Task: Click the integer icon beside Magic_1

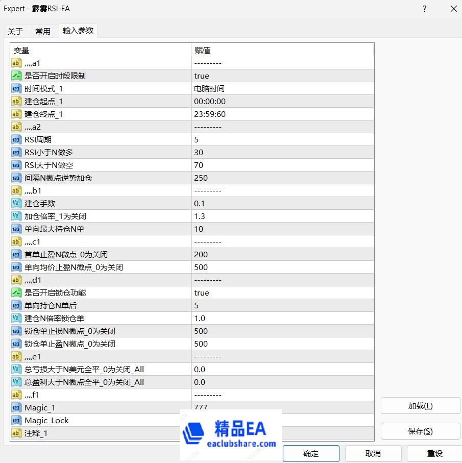Action: pos(16,408)
